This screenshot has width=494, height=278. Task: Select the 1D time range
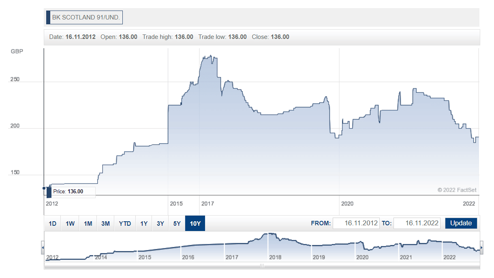point(52,223)
